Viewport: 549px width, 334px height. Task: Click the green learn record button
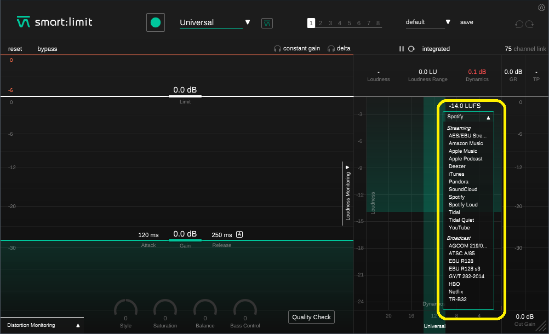click(156, 23)
